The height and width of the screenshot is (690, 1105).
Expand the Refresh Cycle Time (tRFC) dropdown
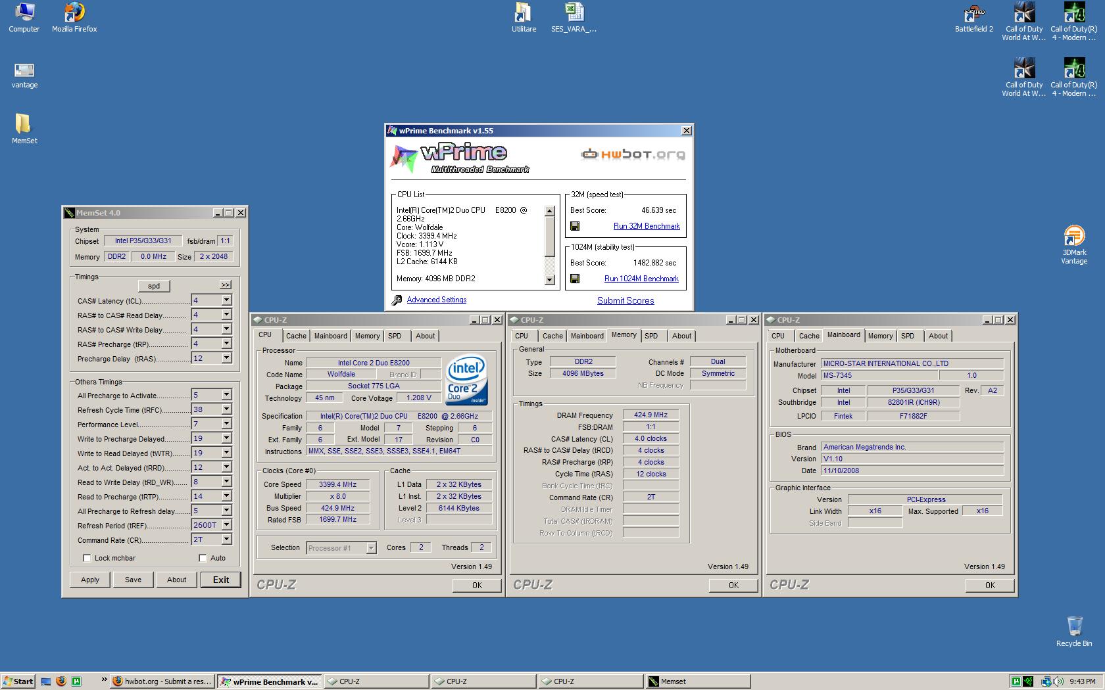tap(226, 409)
